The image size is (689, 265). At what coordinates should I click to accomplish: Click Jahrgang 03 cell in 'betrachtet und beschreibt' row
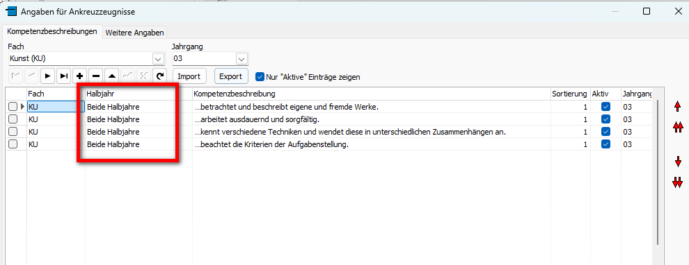[x=636, y=106]
